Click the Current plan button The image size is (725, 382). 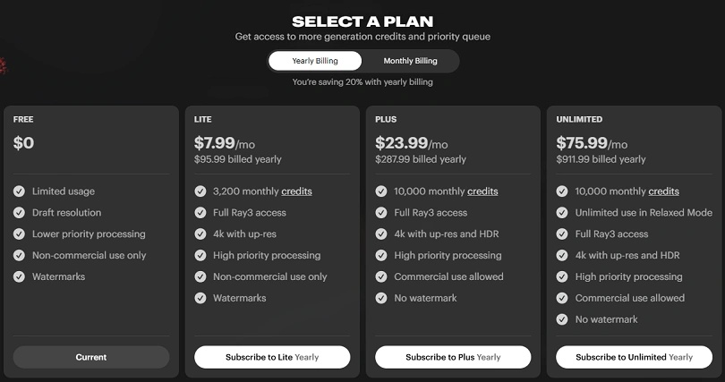[x=90, y=357]
